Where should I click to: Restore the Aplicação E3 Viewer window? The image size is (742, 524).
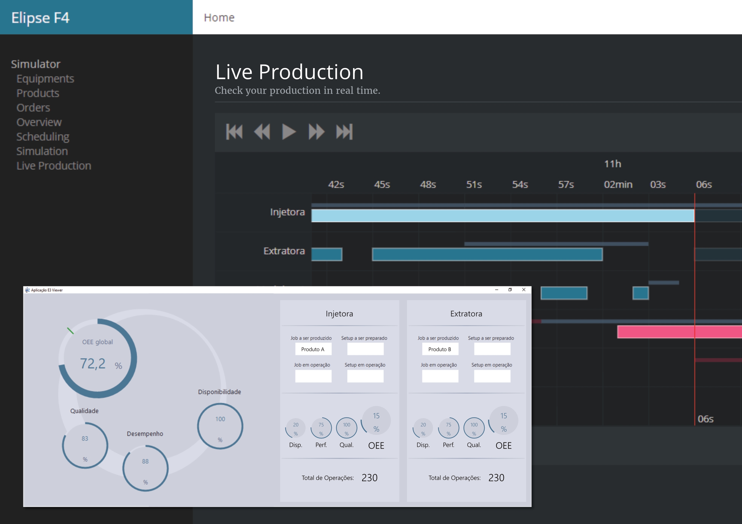click(510, 290)
